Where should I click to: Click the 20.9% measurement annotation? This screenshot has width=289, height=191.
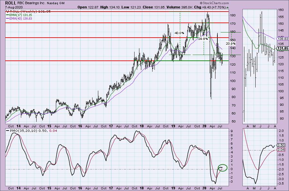click(x=231, y=44)
